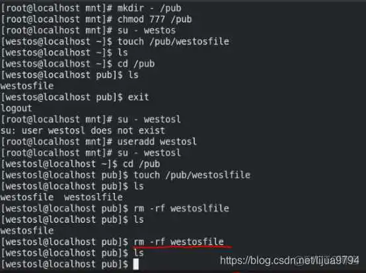366x273 pixels.
Task: Click the logout output line
Action: [x=16, y=108]
